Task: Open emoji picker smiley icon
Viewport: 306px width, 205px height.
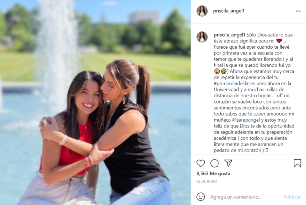Action: click(x=201, y=197)
